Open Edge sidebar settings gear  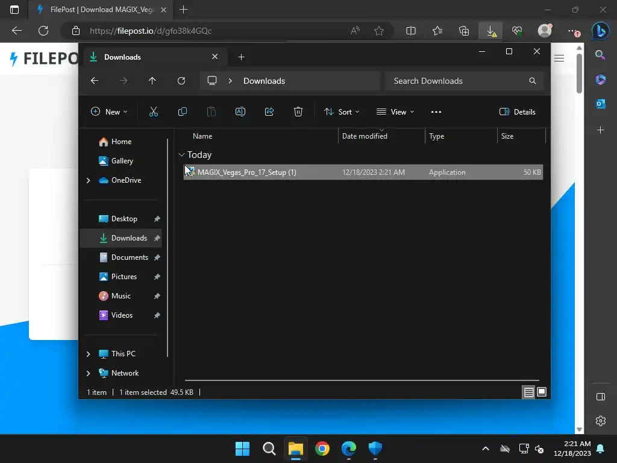pos(601,420)
